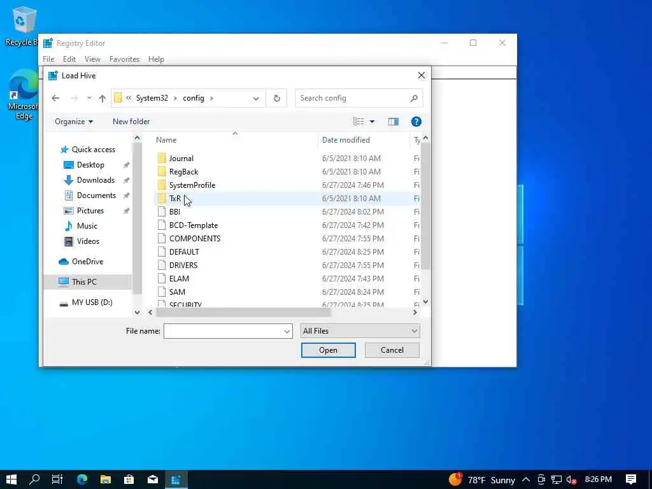Viewport: 652px width, 489px height.
Task: Open taskbar search
Action: pos(34,479)
